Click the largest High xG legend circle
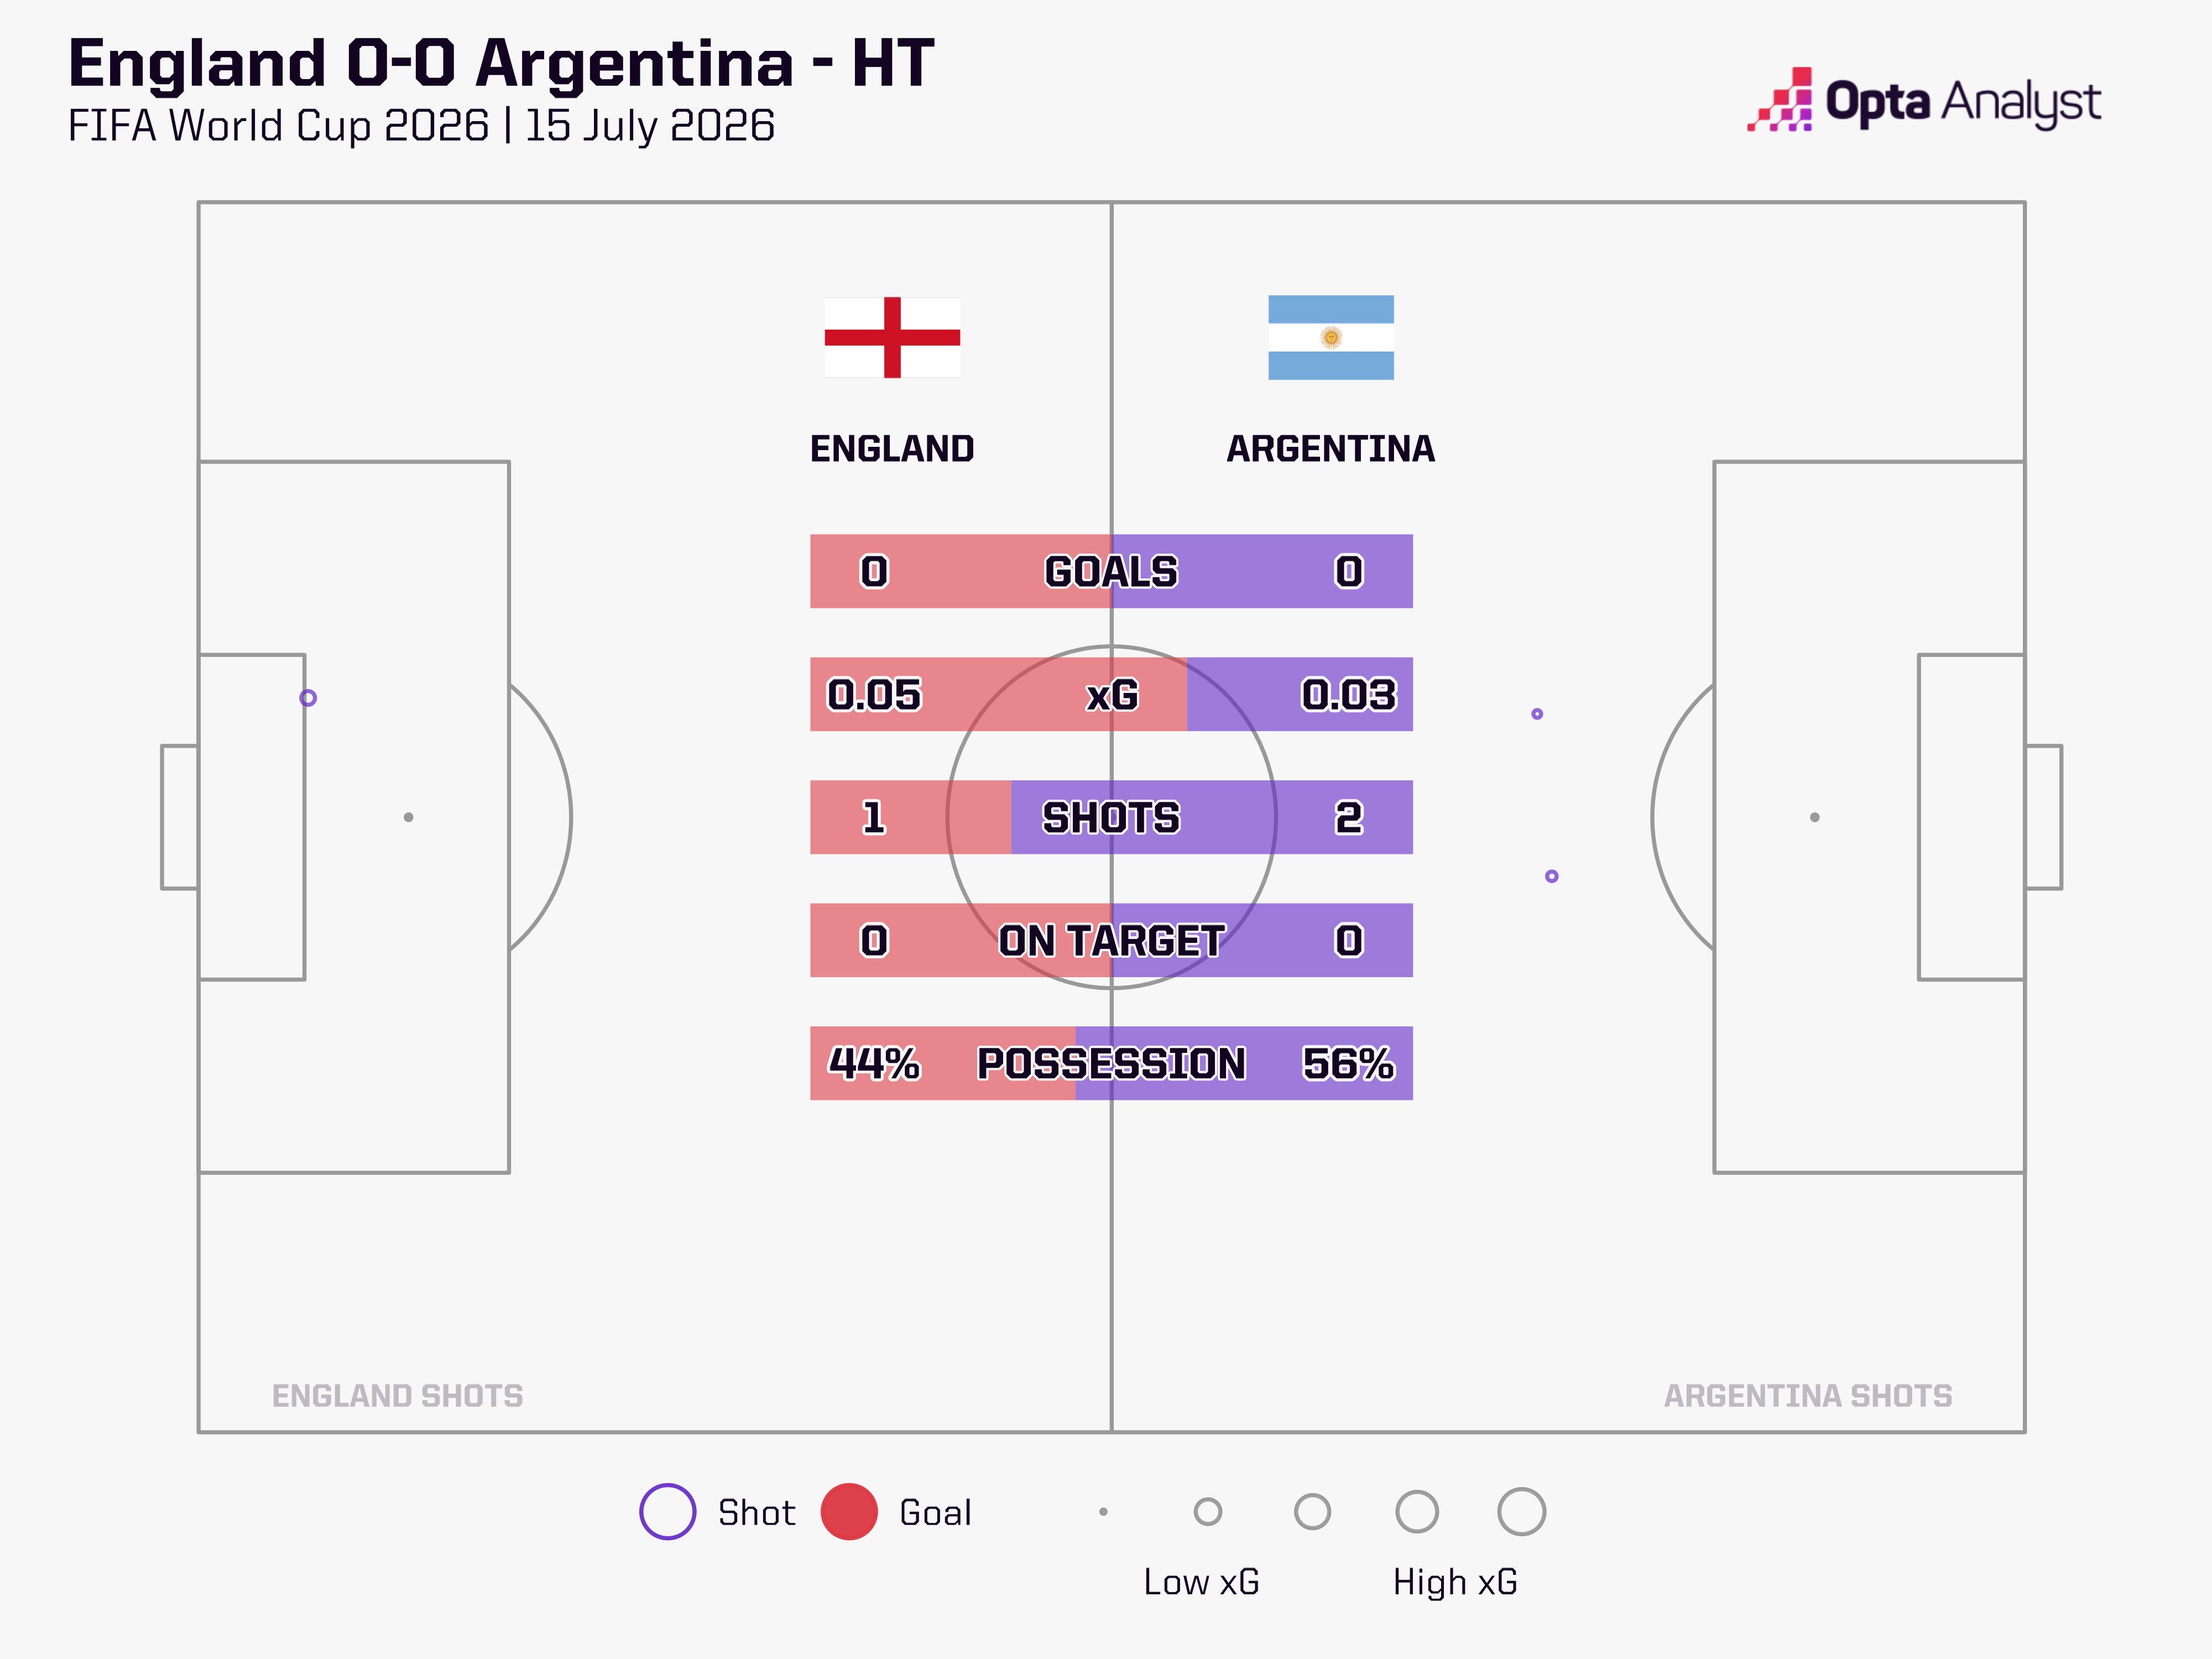Viewport: 2212px width, 1659px height. point(1521,1511)
